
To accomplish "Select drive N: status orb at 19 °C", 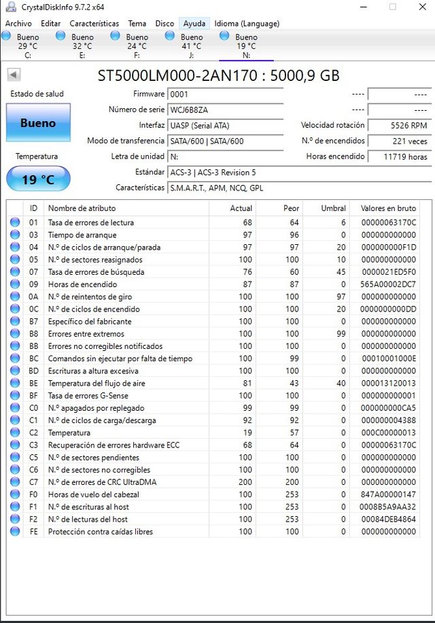I will [224, 35].
